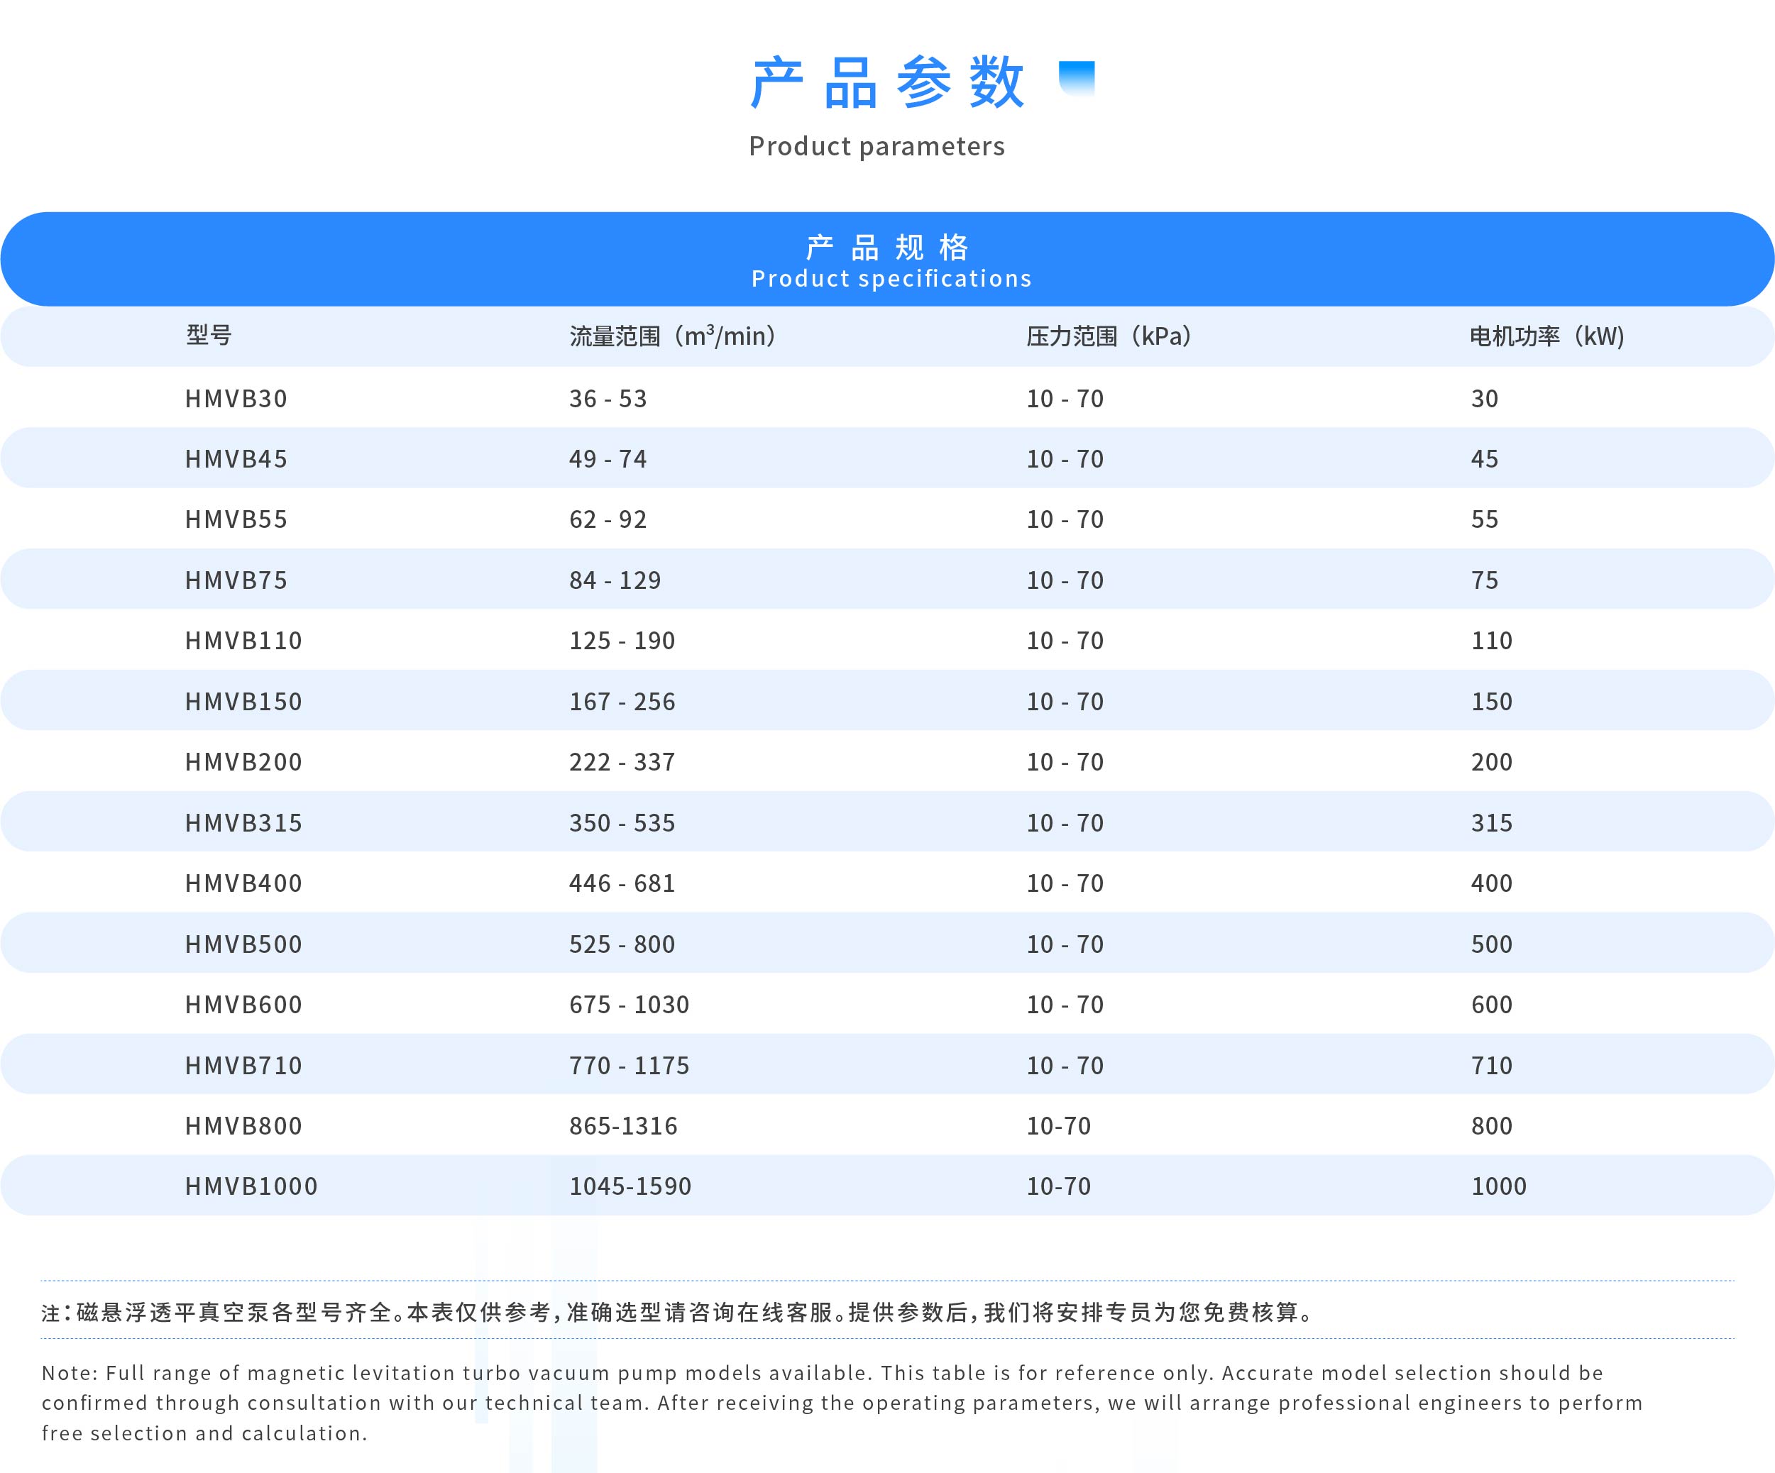Click flow range 525 - 800 cell
The image size is (1775, 1473).
click(x=622, y=944)
